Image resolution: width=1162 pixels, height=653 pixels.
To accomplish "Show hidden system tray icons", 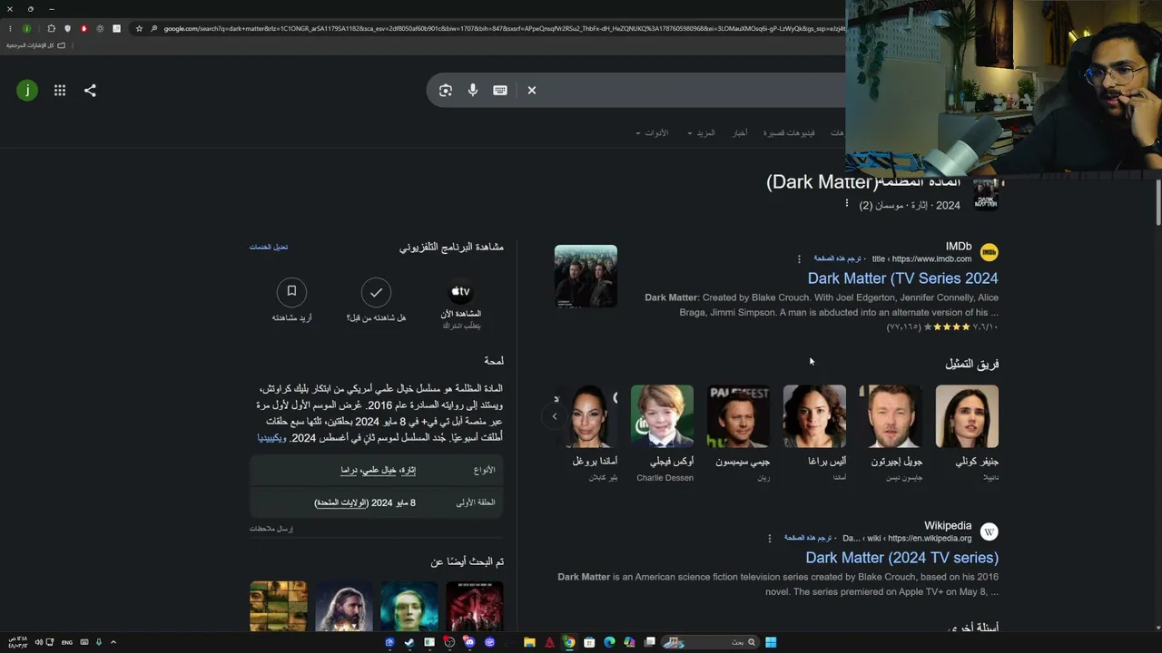I will point(113,642).
